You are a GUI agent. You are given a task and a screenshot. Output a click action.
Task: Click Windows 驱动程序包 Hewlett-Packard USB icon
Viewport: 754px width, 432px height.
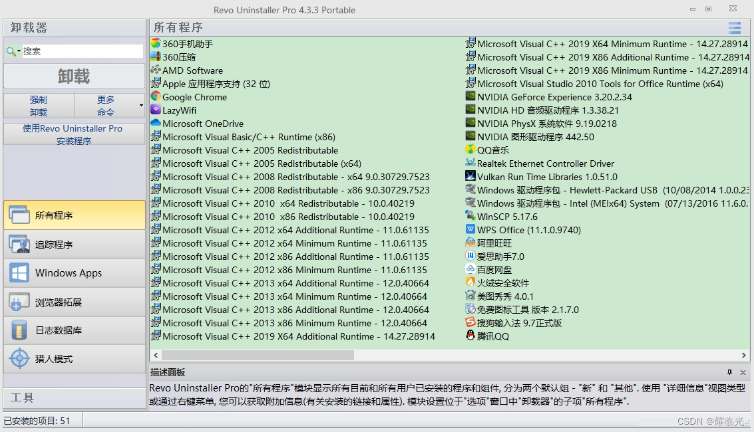[471, 189]
